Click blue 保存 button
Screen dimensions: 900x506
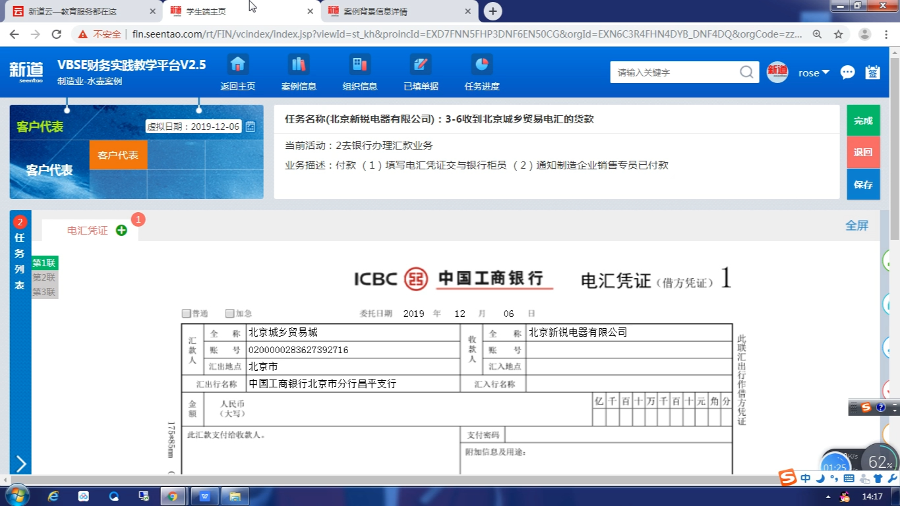coord(863,184)
